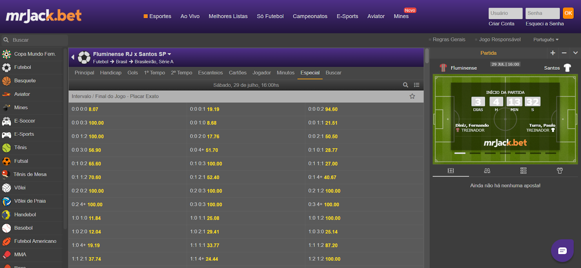
Task: Click the Esqueci a Senha link
Action: (545, 24)
